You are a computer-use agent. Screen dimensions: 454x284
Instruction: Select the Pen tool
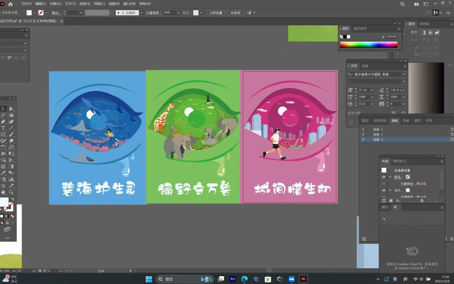point(3,122)
